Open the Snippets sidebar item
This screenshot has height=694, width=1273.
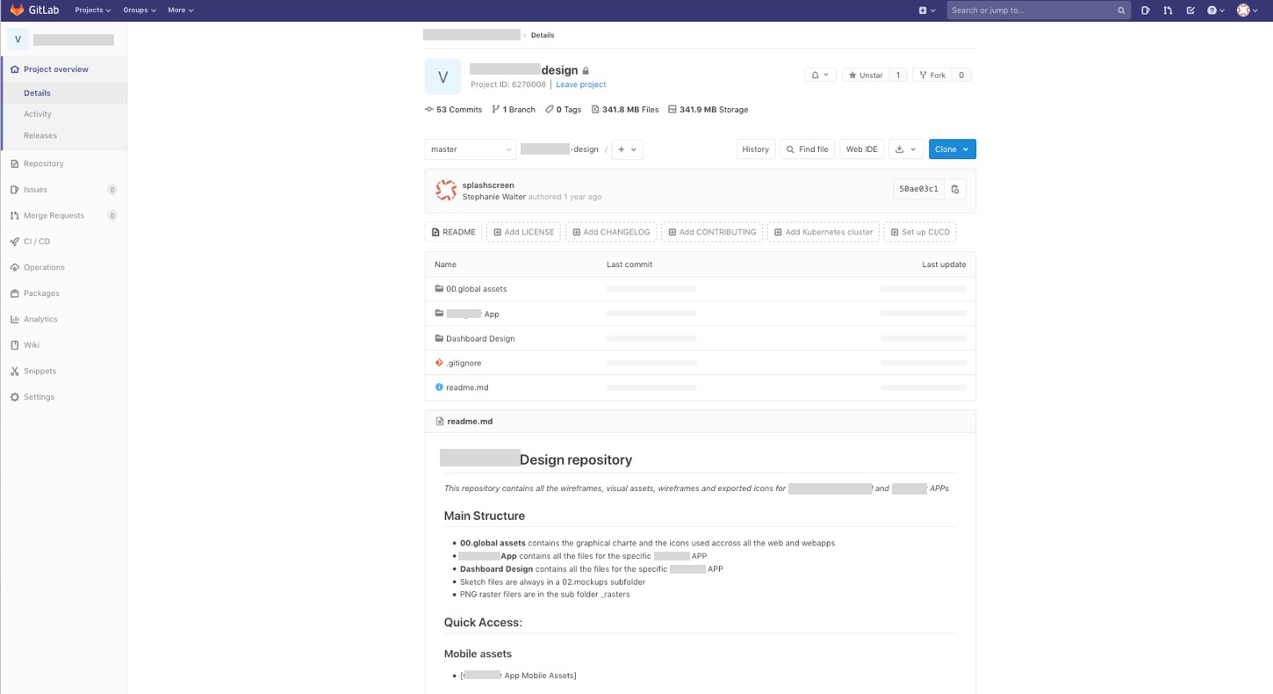point(40,372)
